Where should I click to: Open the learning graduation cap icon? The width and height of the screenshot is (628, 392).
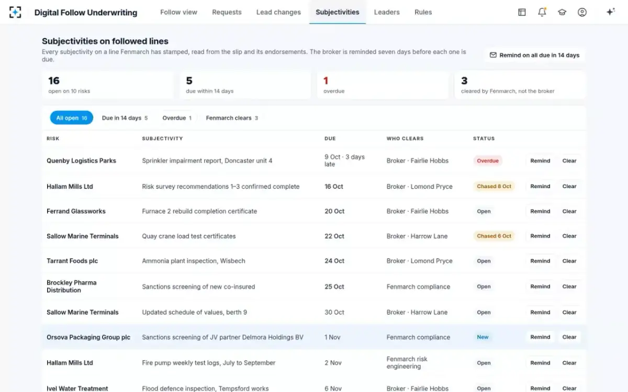(562, 12)
